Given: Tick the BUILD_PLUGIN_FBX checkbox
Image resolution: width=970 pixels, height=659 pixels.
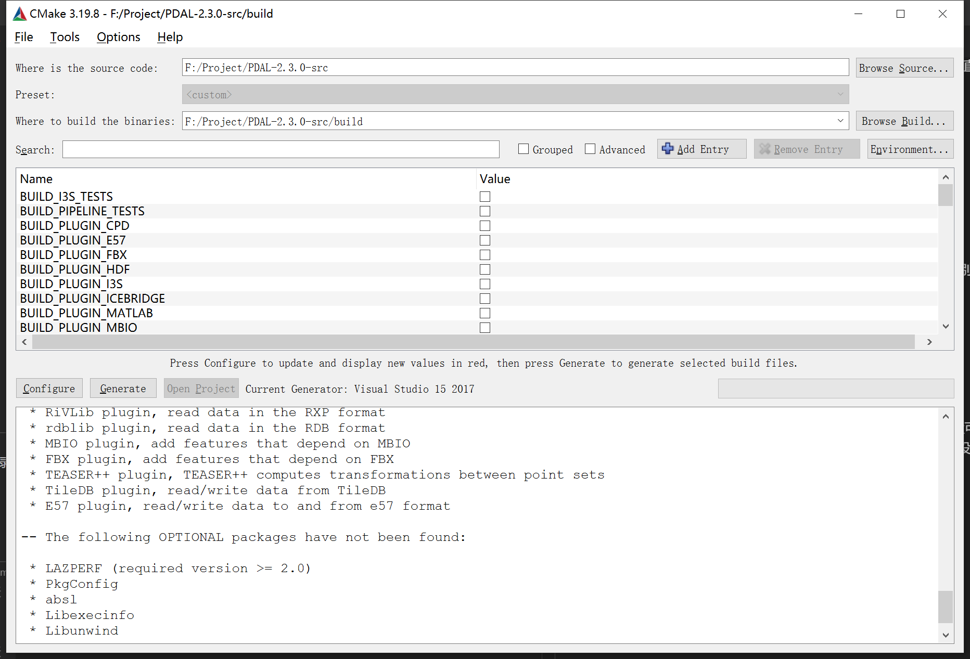Looking at the screenshot, I should click(x=485, y=255).
